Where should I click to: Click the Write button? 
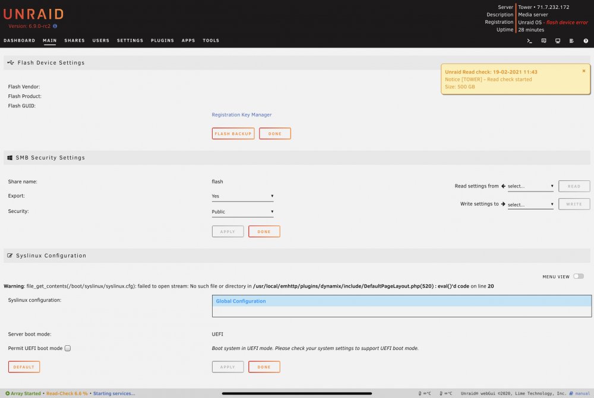pyautogui.click(x=574, y=204)
